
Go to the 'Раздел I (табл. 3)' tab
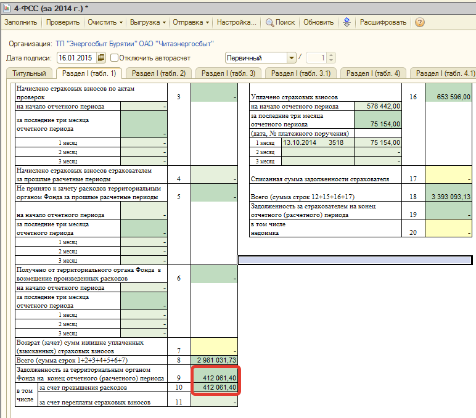pyautogui.click(x=228, y=73)
